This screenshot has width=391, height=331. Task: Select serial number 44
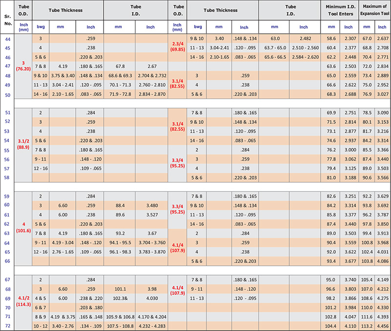click(8, 39)
